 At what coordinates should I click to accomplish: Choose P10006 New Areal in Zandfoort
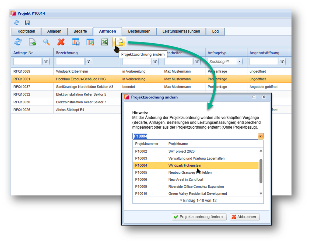(x=195, y=179)
